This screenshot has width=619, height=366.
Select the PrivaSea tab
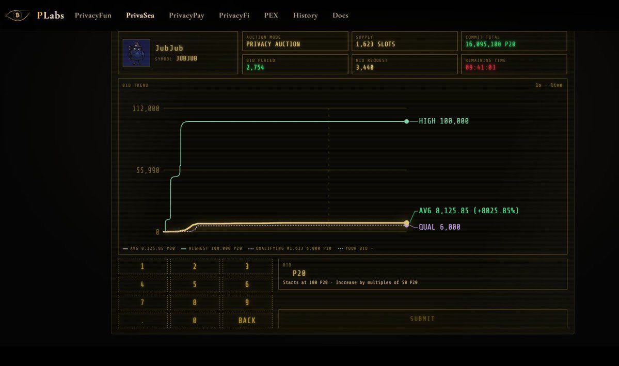140,15
